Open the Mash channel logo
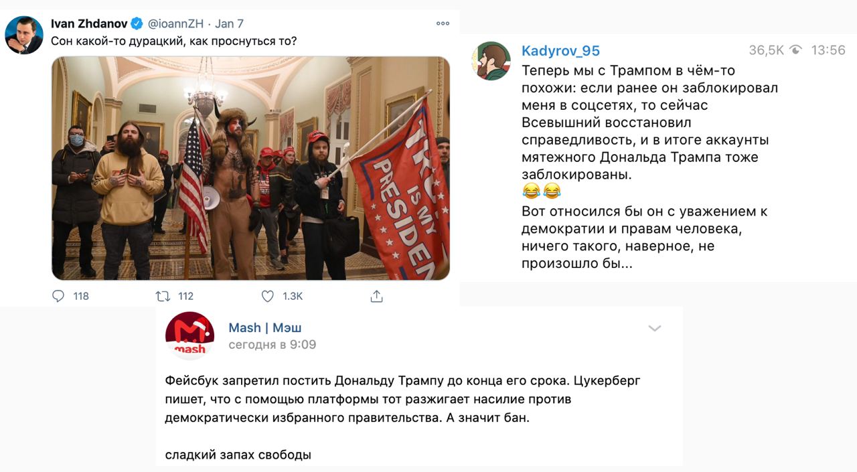This screenshot has height=472, width=857. tap(189, 335)
